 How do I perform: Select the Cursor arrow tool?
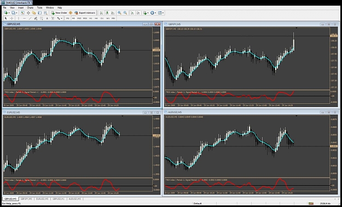click(x=6, y=18)
